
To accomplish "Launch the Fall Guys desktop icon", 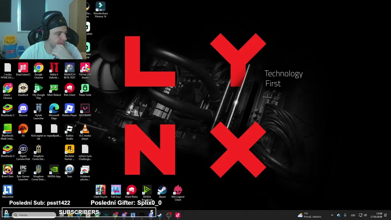I will click(x=116, y=192).
